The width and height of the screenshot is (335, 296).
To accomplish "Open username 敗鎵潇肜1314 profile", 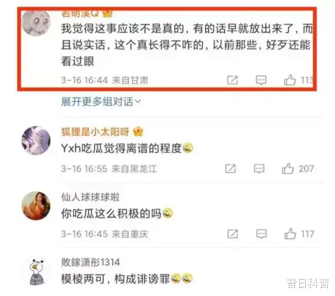I will click(91, 262).
